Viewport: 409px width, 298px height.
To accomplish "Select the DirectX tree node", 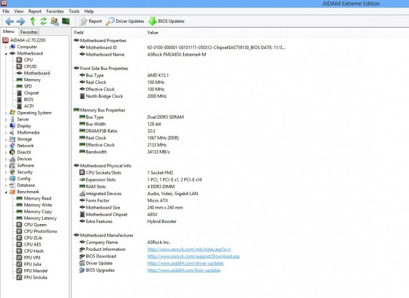I will click(x=24, y=152).
